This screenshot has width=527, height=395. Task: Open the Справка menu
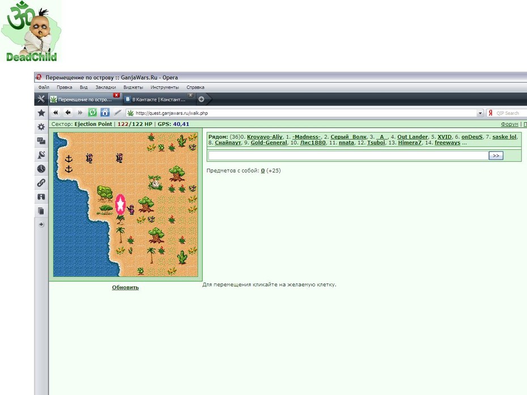point(195,87)
